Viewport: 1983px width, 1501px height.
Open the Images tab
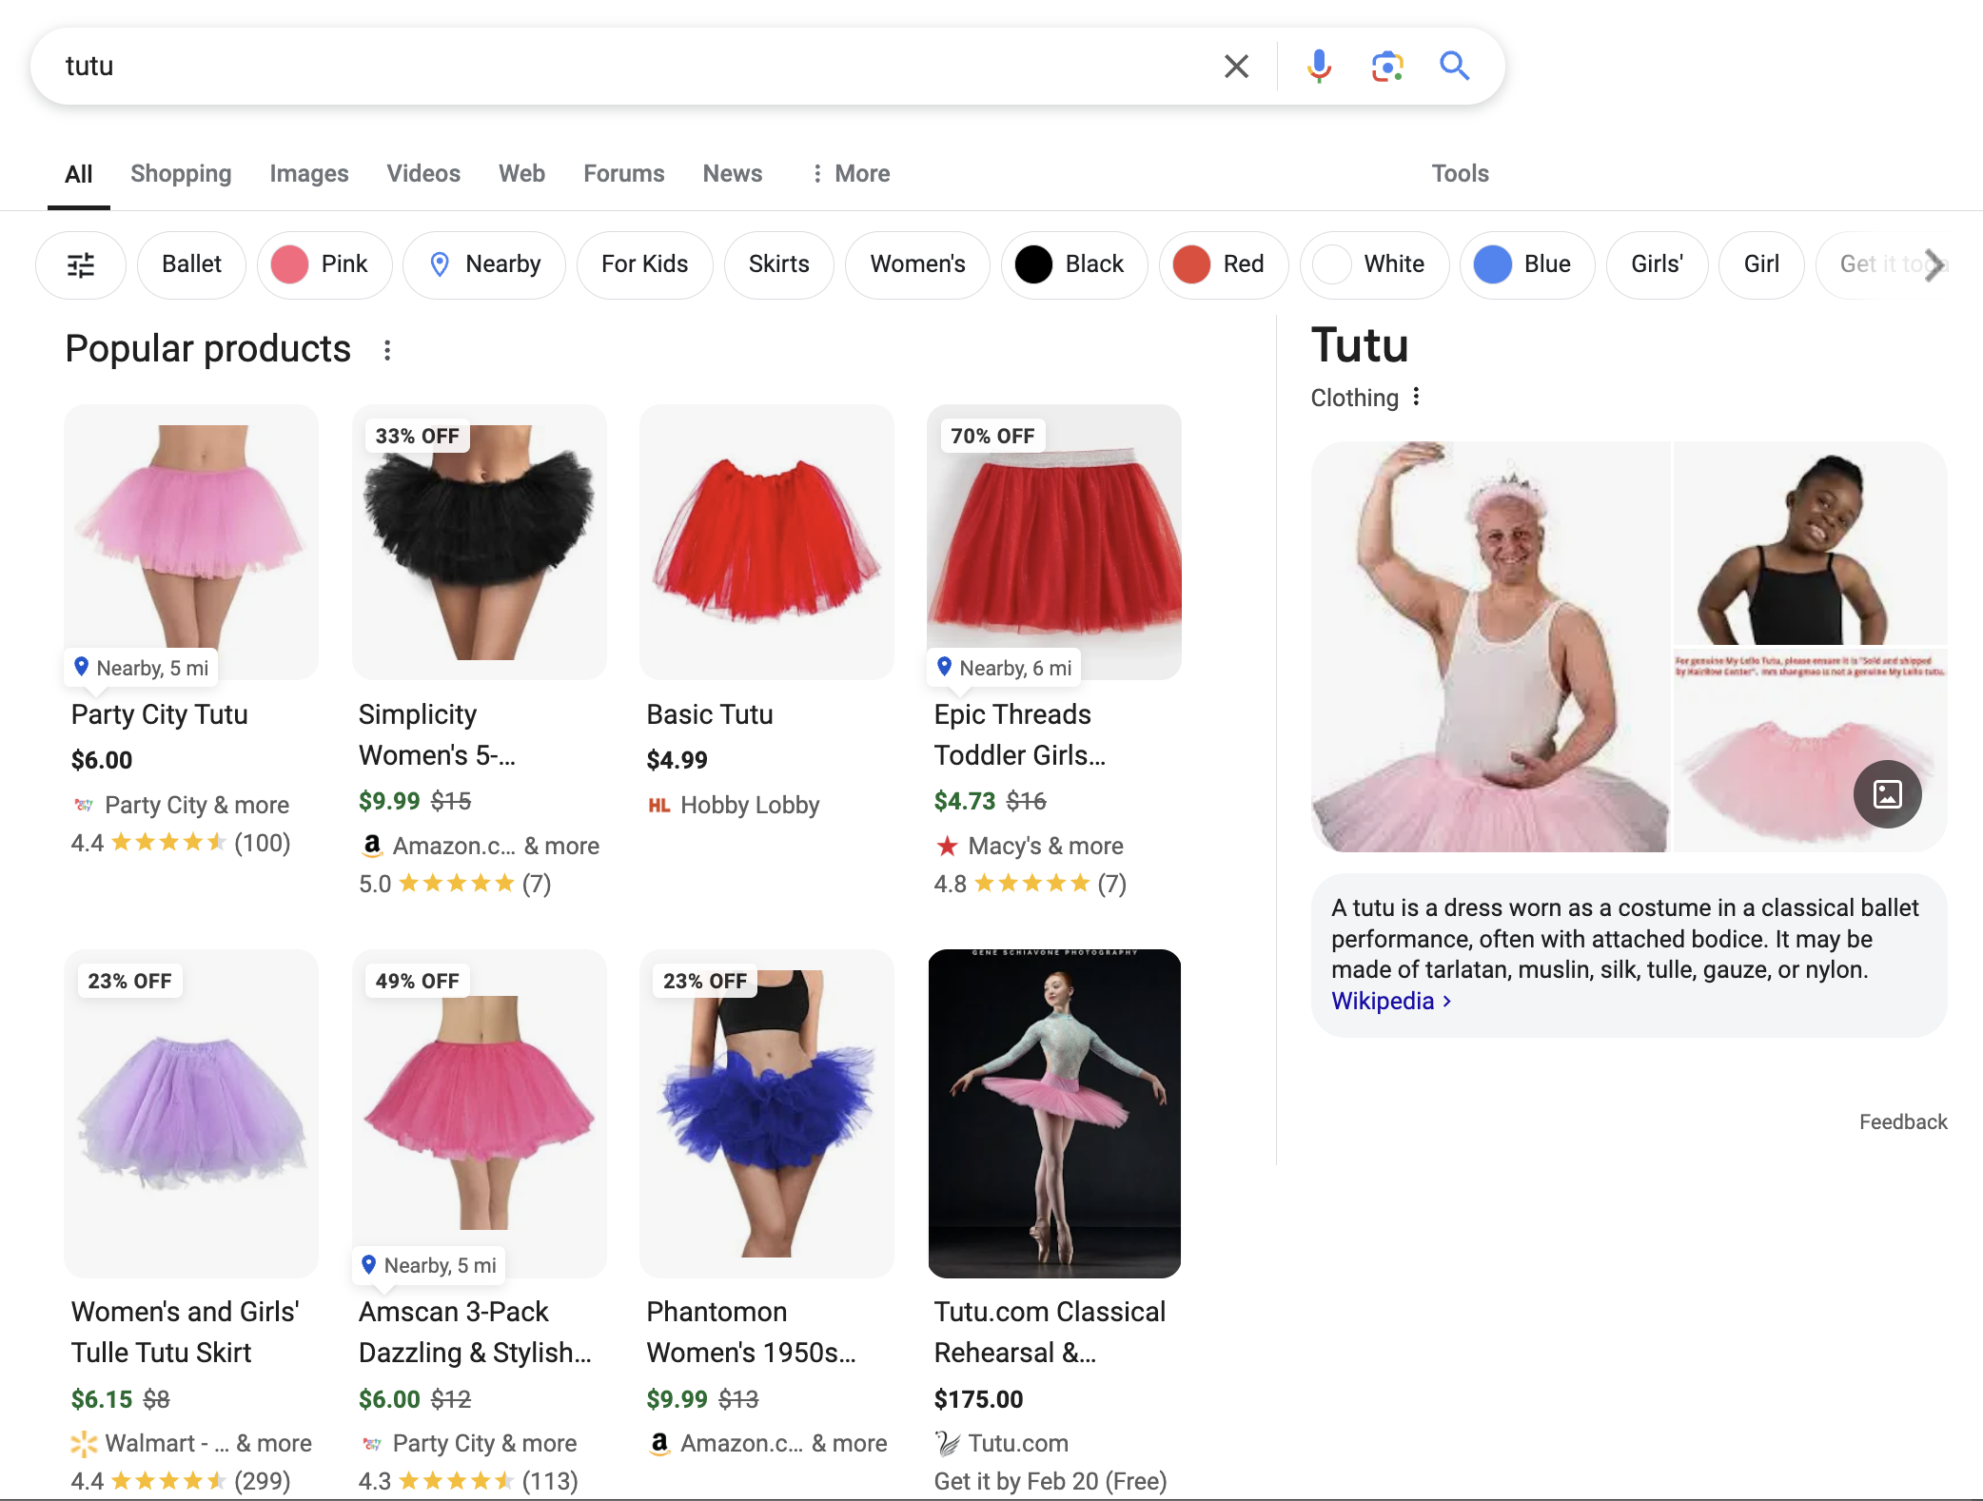pyautogui.click(x=308, y=173)
